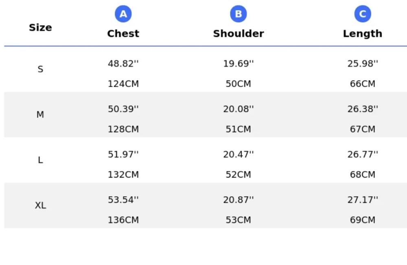The width and height of the screenshot is (407, 265).
Task: Click the 53CM shoulder measurement
Action: (x=239, y=220)
